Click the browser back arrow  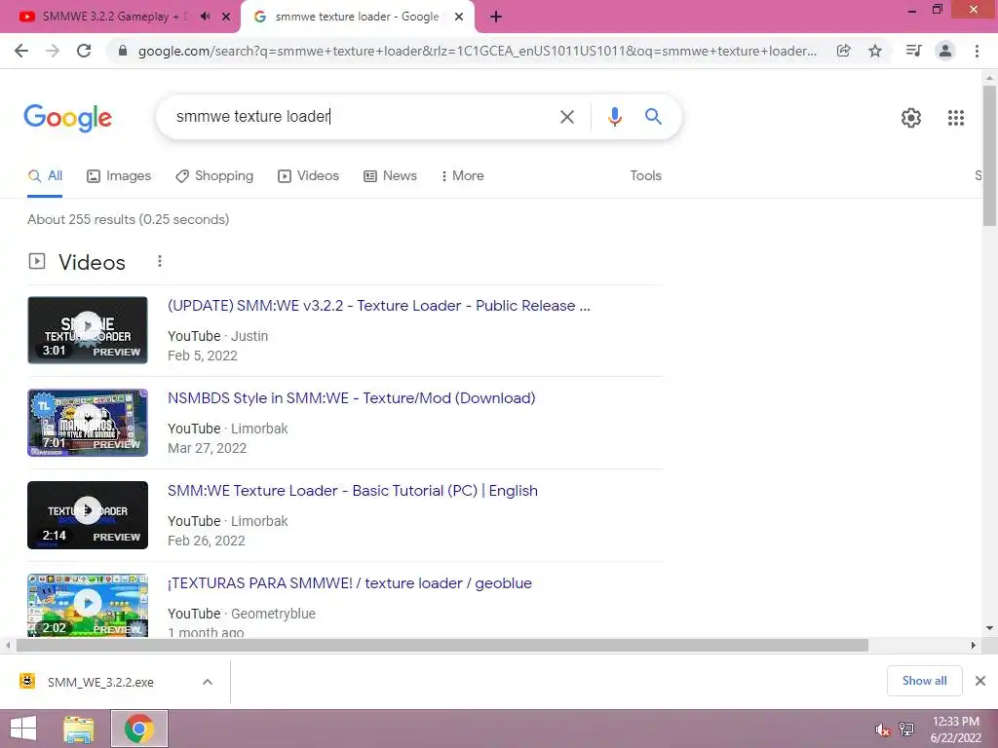(x=21, y=51)
